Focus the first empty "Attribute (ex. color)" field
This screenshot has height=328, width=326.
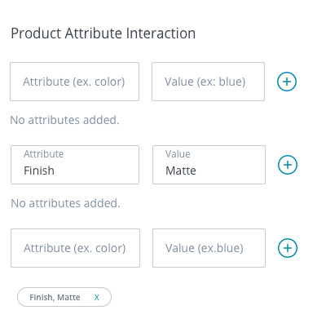[x=75, y=82]
